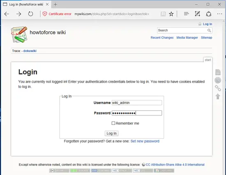226x175 pixels.
Task: Focus the Password input field
Action: 137,113
